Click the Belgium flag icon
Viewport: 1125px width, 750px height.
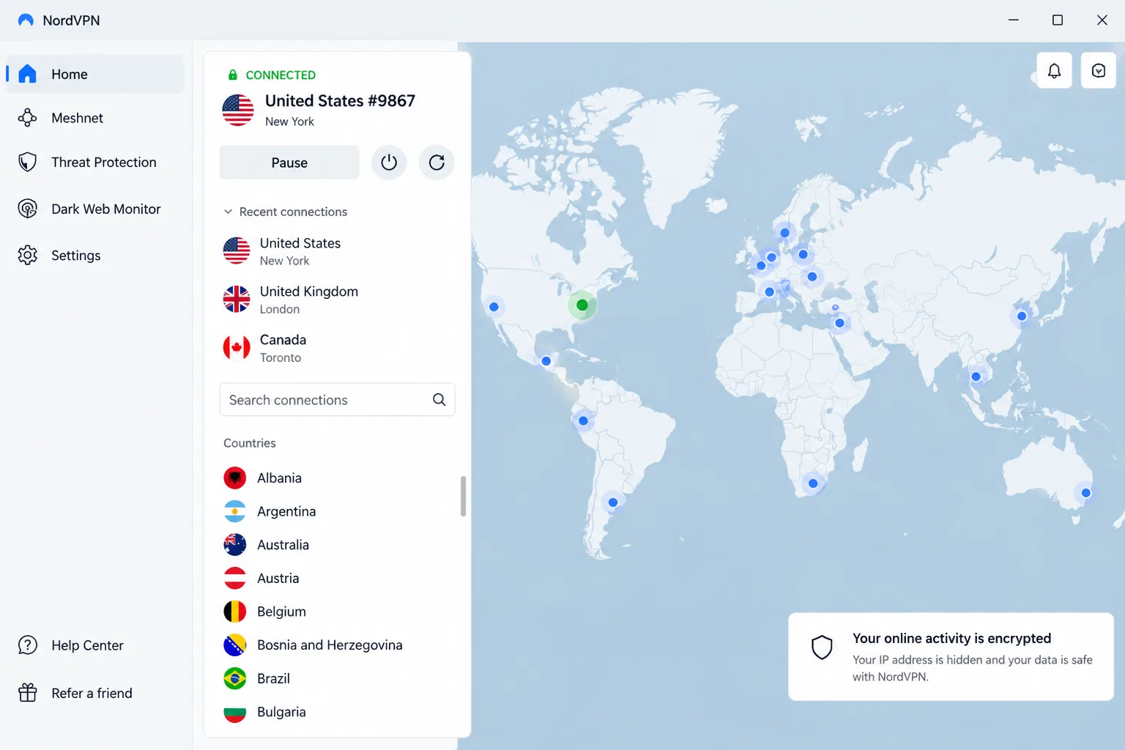[235, 612]
